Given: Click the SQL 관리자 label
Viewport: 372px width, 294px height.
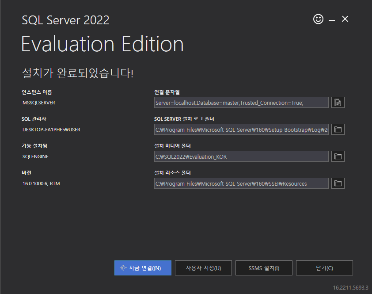Looking at the screenshot, I should pos(34,119).
